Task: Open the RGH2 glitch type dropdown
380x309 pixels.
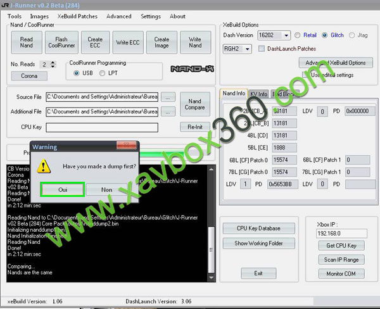Action: click(247, 49)
